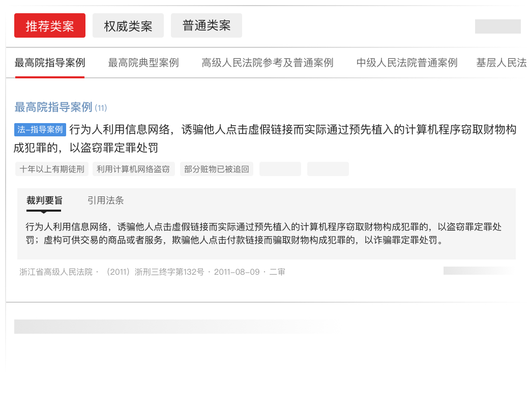
Task: Click the 裁判要旨 summary paragraph text
Action: pyautogui.click(x=263, y=233)
